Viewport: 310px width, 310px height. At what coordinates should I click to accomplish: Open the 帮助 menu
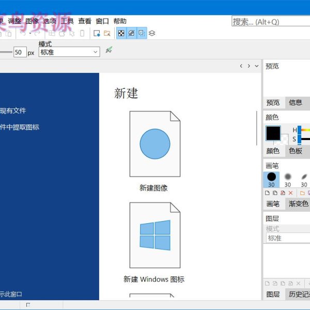pyautogui.click(x=120, y=21)
